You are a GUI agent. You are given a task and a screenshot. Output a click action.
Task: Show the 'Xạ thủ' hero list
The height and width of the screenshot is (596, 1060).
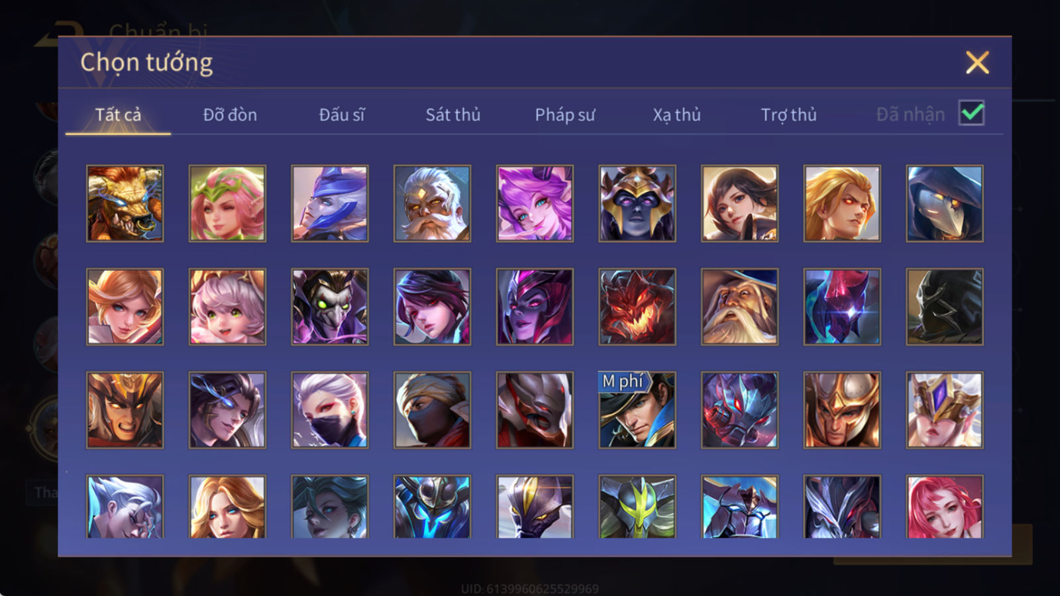pos(676,115)
